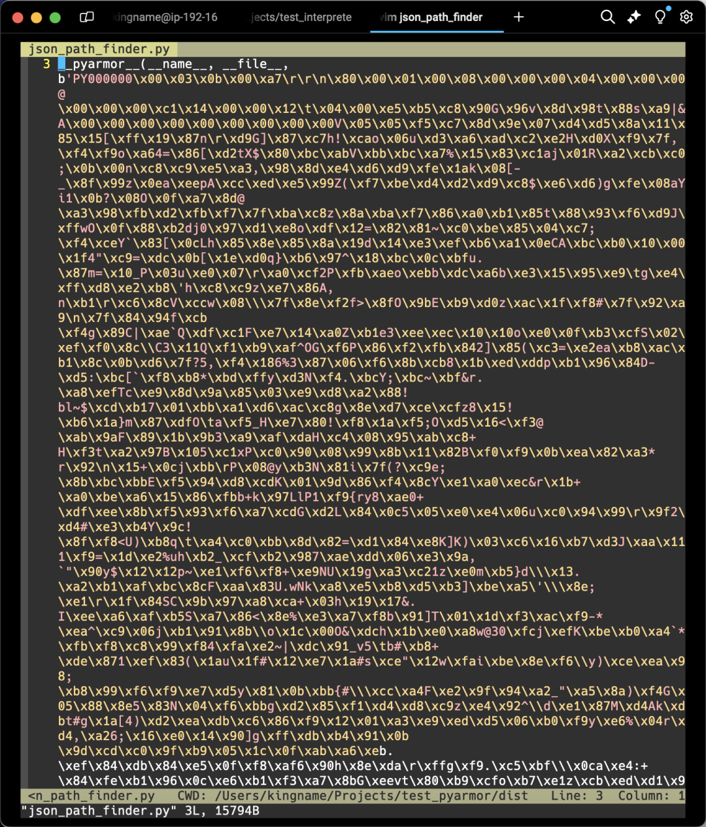
Task: Click line number 3 in the vim gutter
Action: [46, 63]
